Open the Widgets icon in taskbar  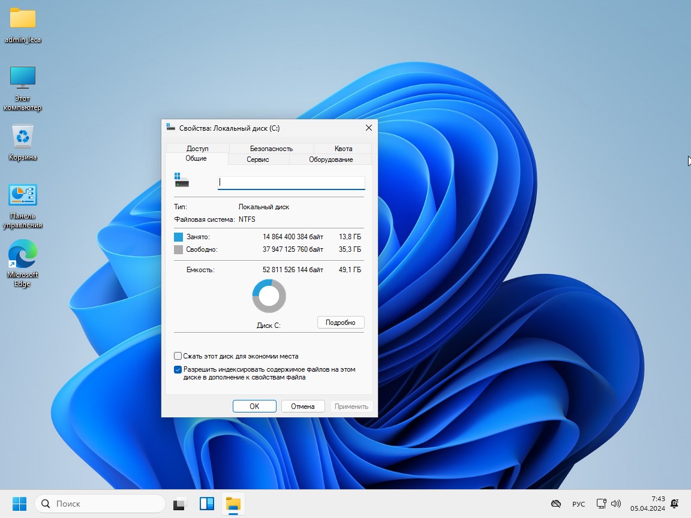click(207, 504)
